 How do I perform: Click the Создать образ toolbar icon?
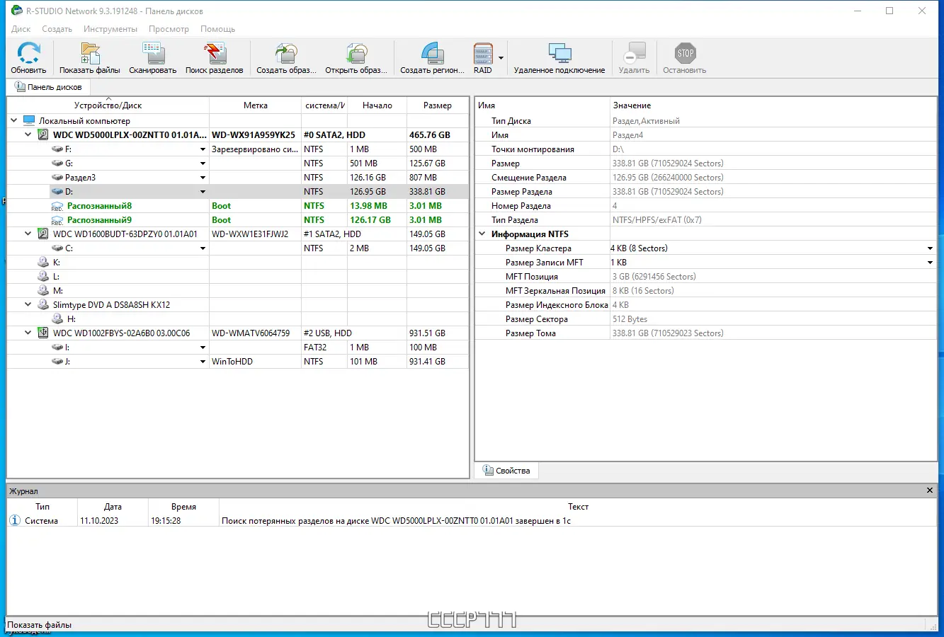[286, 54]
